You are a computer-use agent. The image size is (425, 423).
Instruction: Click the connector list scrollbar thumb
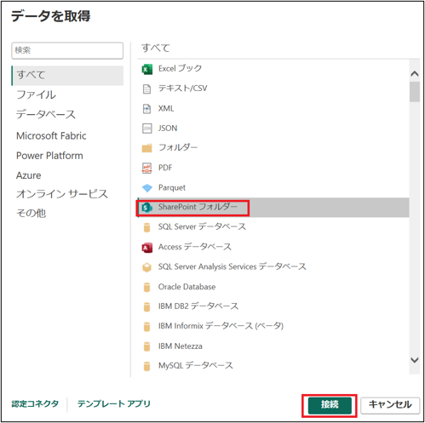point(415,92)
